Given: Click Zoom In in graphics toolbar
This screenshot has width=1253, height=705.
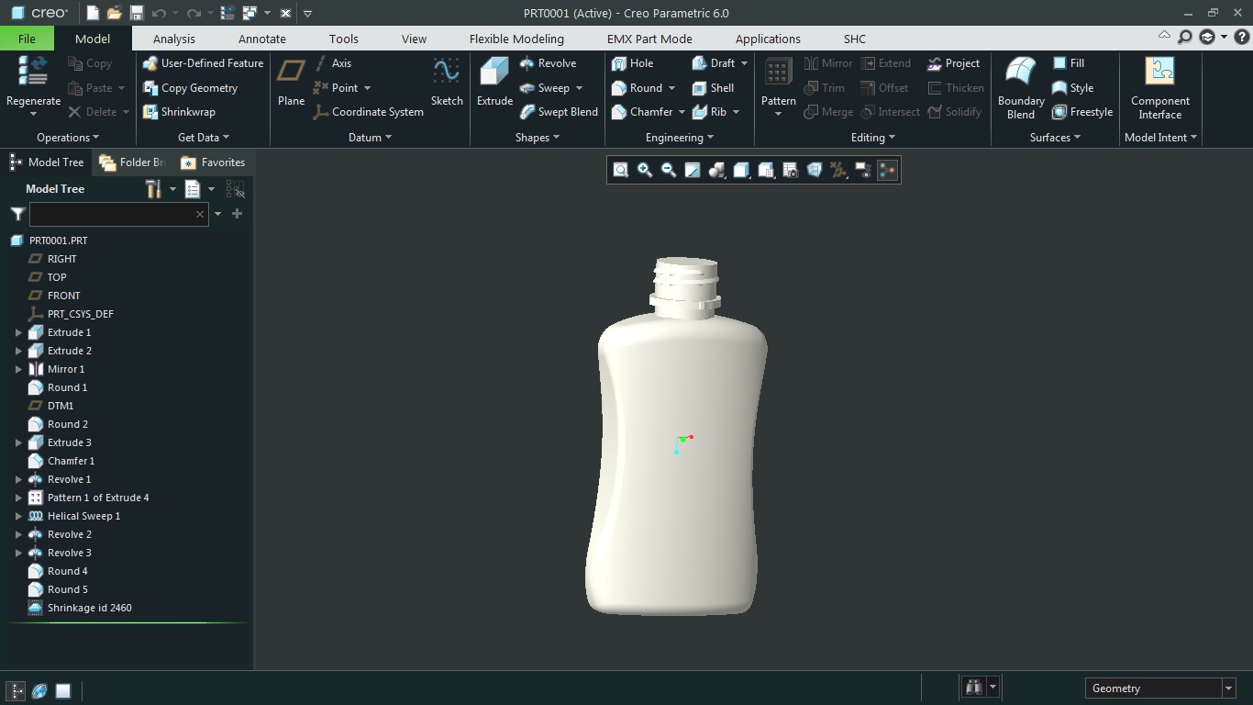Looking at the screenshot, I should 645,170.
